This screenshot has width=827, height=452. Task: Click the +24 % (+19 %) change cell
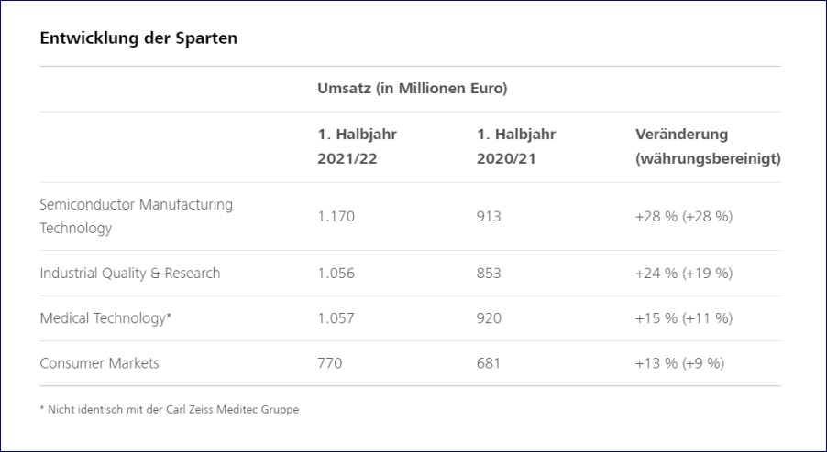coord(684,273)
